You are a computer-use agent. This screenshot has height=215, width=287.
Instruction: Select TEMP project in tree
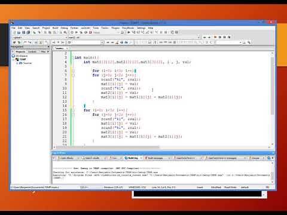click(x=23, y=60)
